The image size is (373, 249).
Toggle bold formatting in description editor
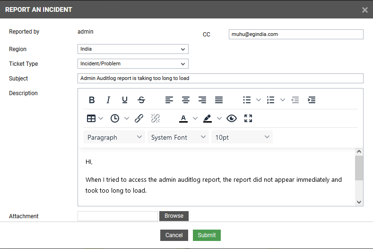(x=92, y=100)
